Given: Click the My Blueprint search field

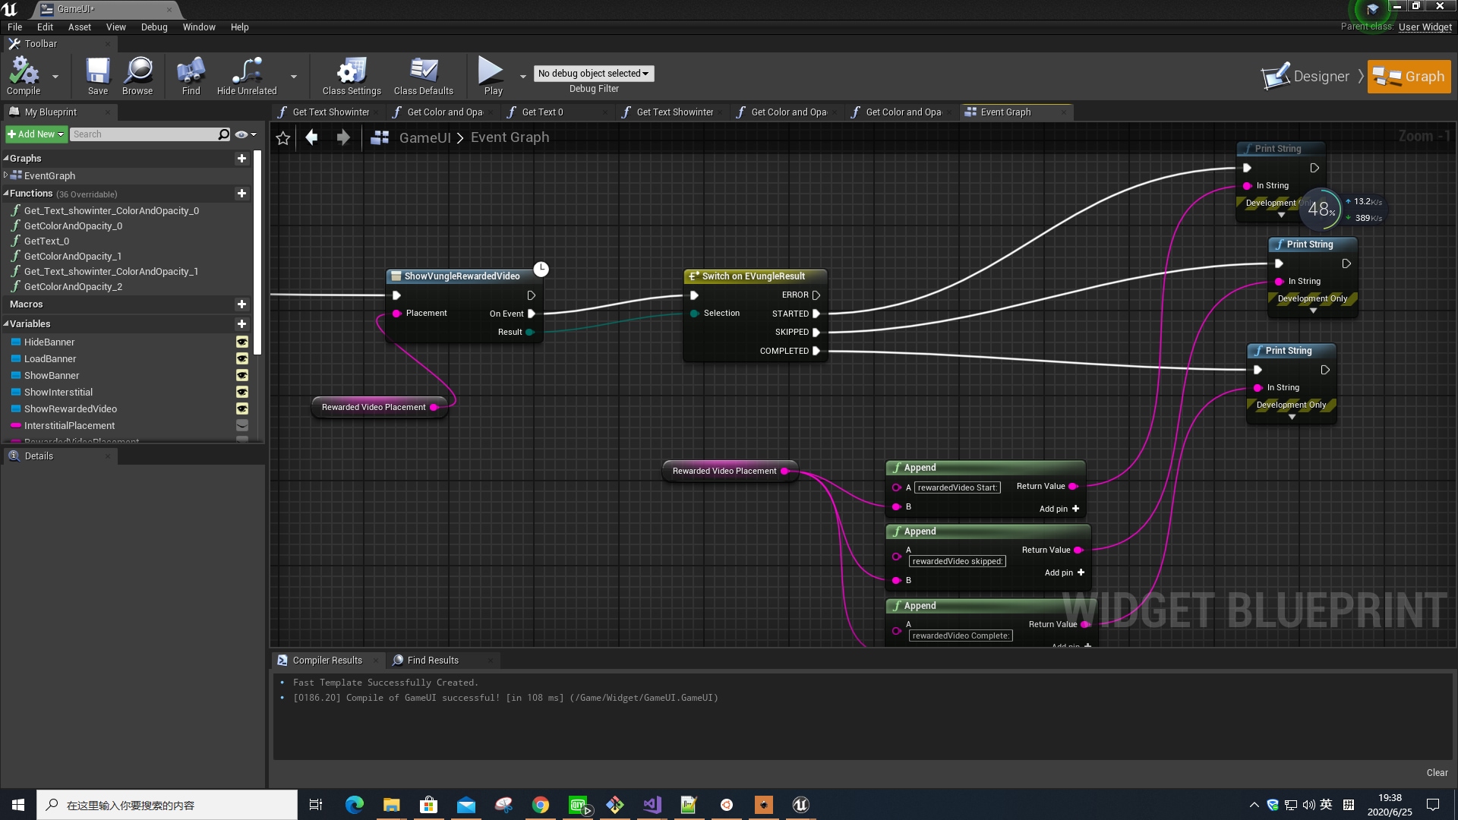Looking at the screenshot, I should (x=144, y=134).
